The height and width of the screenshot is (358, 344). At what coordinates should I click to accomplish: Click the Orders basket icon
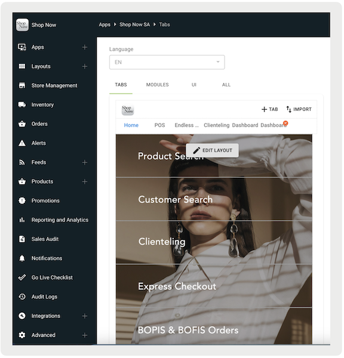tap(22, 124)
